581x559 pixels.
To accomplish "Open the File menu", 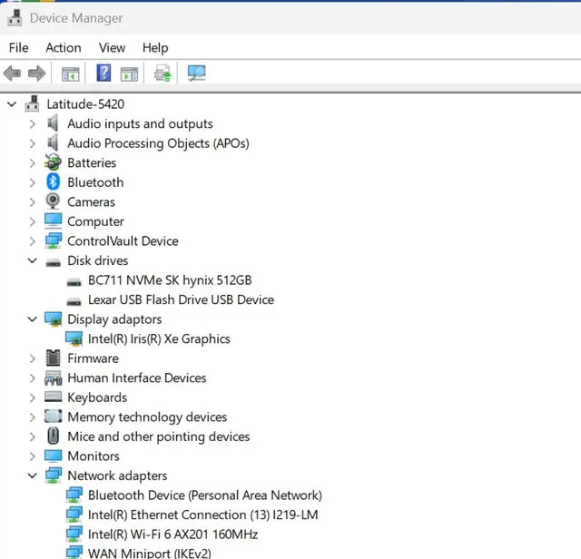I will point(18,48).
